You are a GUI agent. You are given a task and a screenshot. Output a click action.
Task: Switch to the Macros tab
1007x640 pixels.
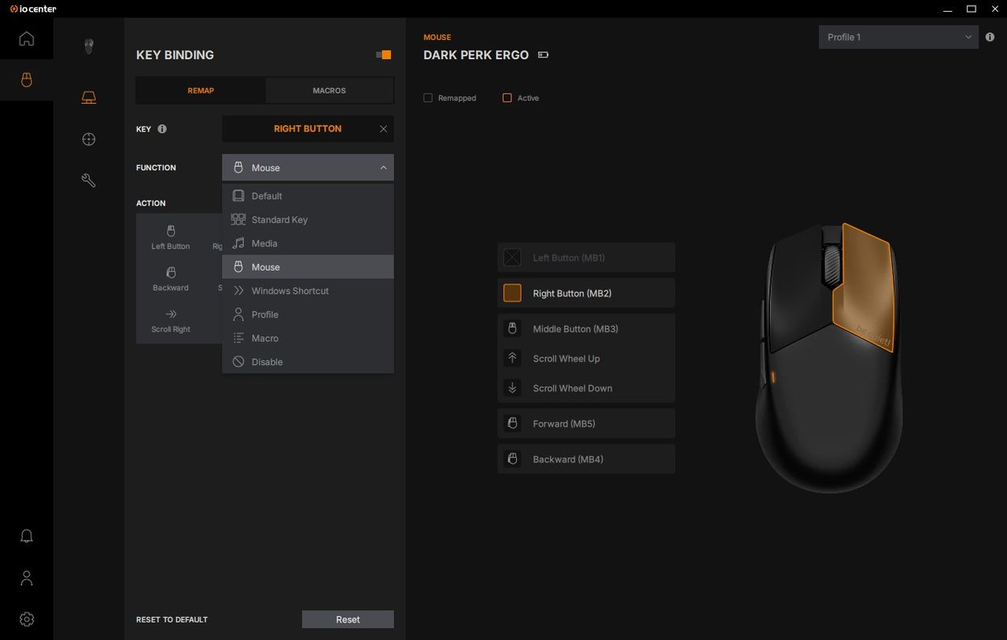pyautogui.click(x=329, y=91)
